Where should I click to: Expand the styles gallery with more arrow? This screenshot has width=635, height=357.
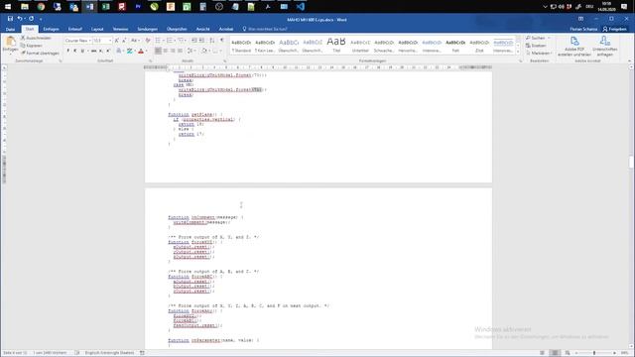[518, 52]
